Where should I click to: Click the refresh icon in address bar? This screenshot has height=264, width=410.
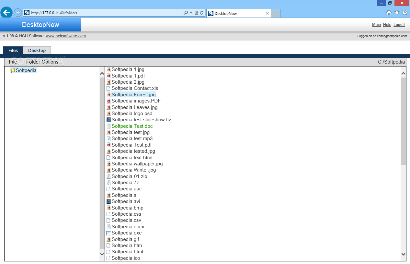click(x=201, y=13)
